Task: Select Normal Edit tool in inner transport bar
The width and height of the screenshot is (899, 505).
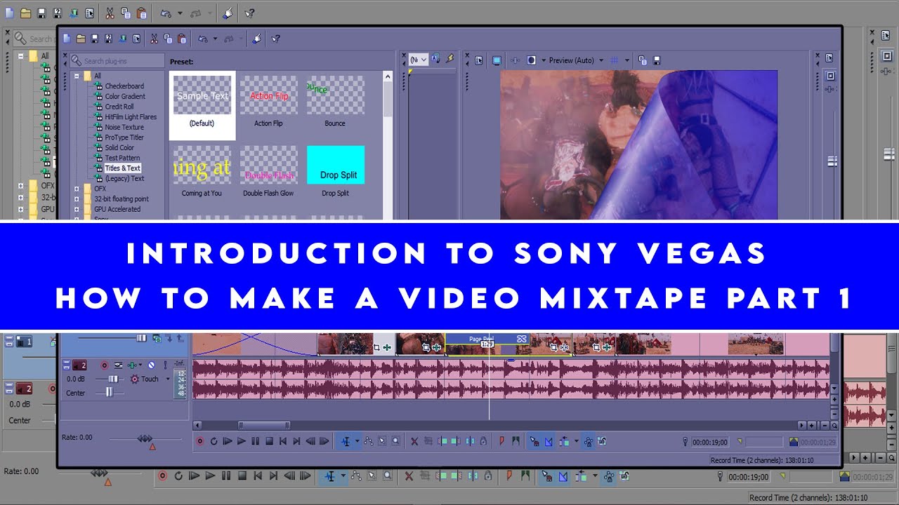Action: pos(346,441)
